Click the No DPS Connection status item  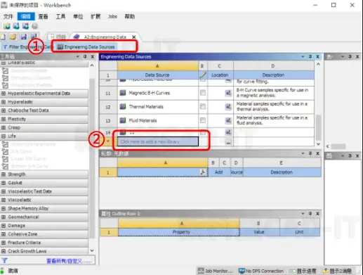[x=261, y=271]
